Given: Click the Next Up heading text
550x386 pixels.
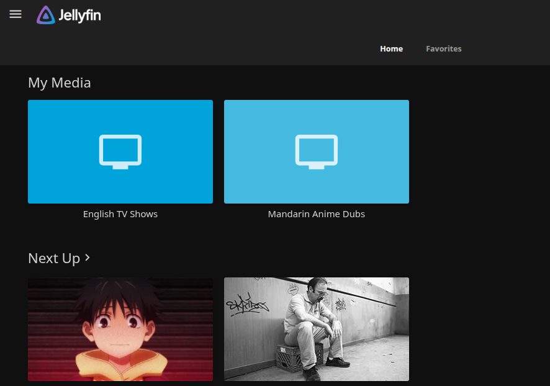Looking at the screenshot, I should point(54,258).
